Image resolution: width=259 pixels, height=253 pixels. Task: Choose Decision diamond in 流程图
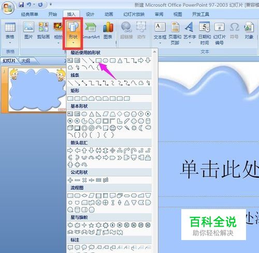tap(84, 196)
